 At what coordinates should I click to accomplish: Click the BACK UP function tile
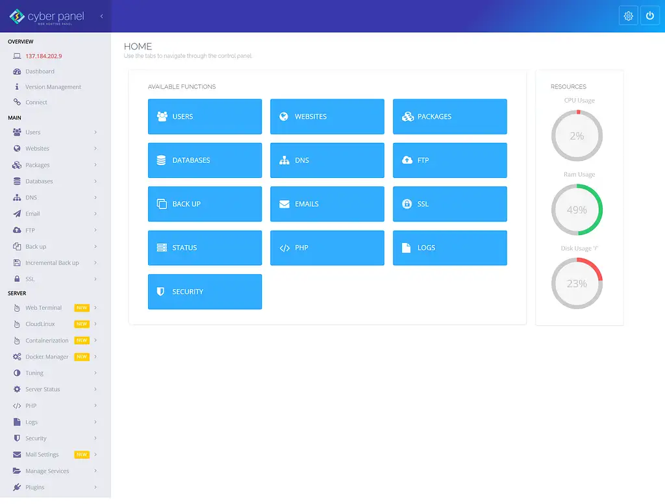(x=205, y=204)
